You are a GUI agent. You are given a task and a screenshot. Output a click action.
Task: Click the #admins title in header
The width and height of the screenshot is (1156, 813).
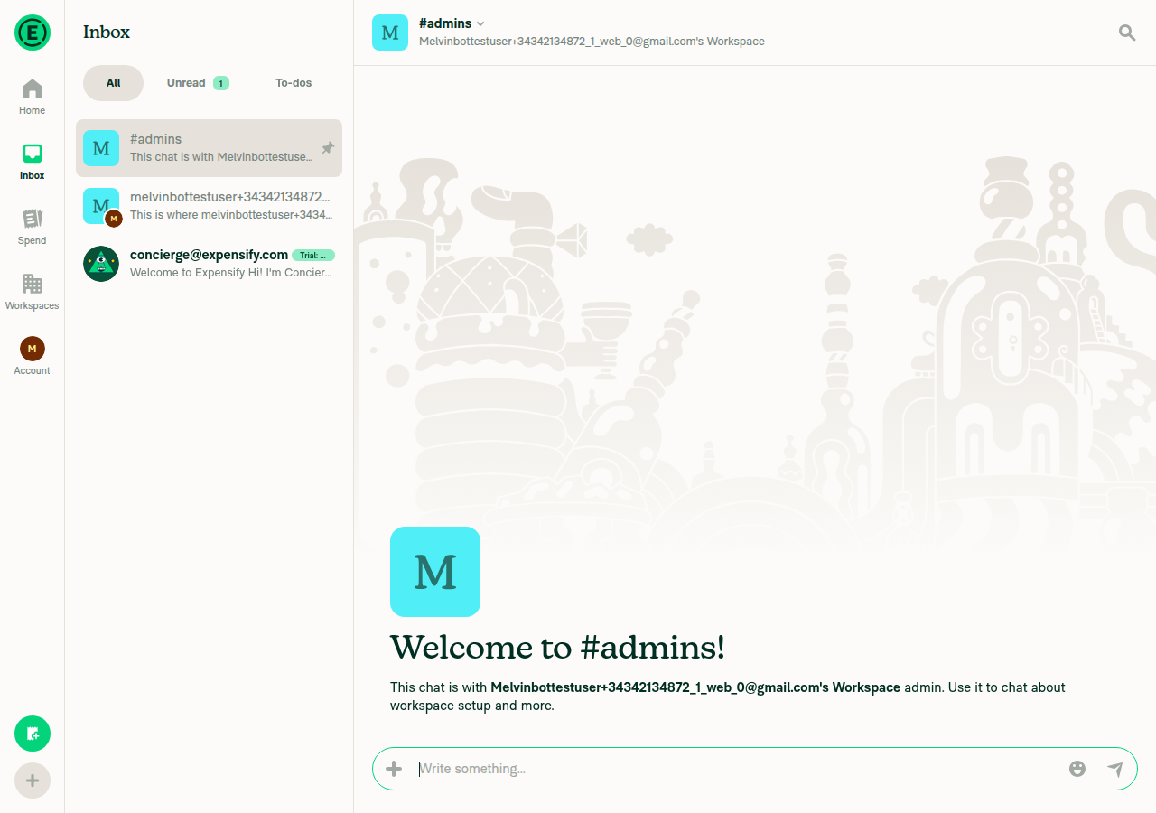click(445, 23)
